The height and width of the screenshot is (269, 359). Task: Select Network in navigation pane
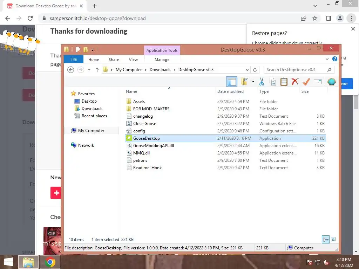click(x=86, y=145)
